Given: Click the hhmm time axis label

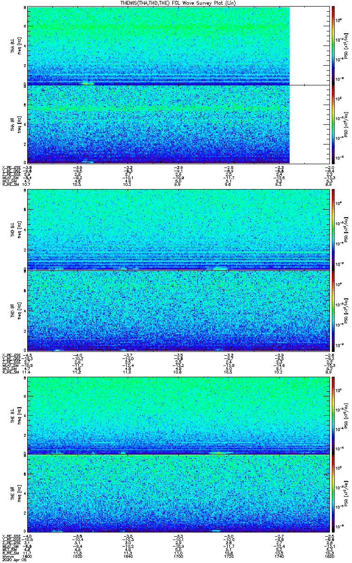Looking at the screenshot, I should point(7,556).
